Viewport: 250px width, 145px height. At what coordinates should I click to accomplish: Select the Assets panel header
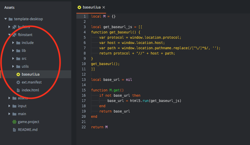pyautogui.click(x=9, y=8)
